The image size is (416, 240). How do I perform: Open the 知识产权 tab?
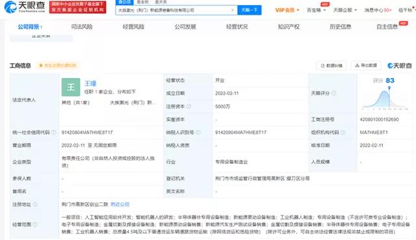click(289, 27)
